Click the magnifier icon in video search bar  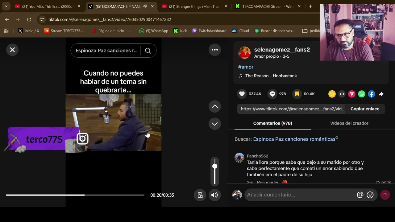tap(148, 51)
